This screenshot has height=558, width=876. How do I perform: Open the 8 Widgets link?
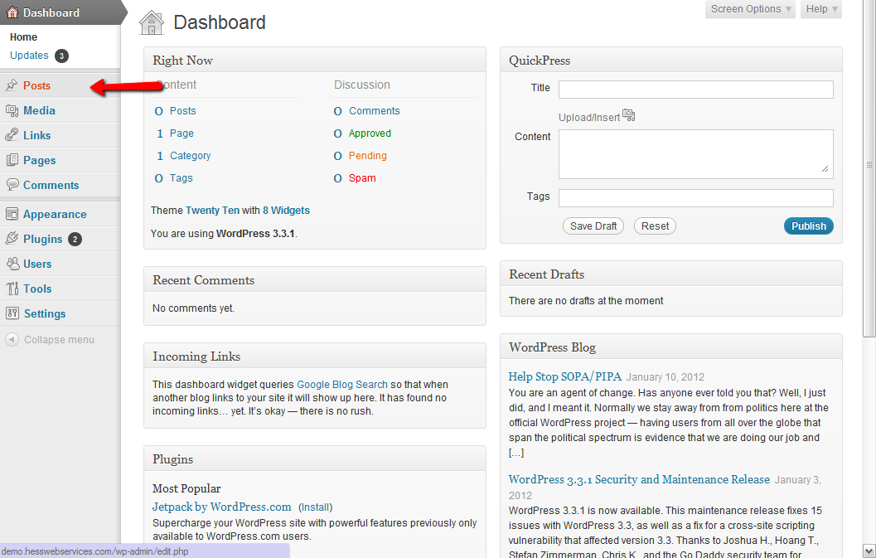[x=286, y=211]
